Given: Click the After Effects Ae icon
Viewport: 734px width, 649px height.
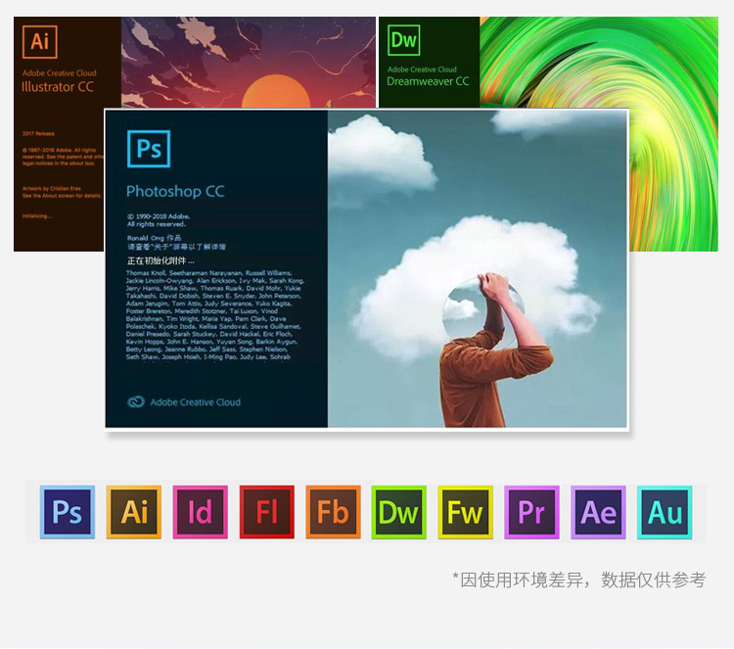Looking at the screenshot, I should [x=598, y=512].
